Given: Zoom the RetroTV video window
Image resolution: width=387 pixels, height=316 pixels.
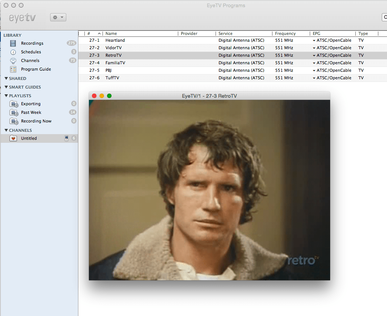Looking at the screenshot, I should (x=109, y=96).
